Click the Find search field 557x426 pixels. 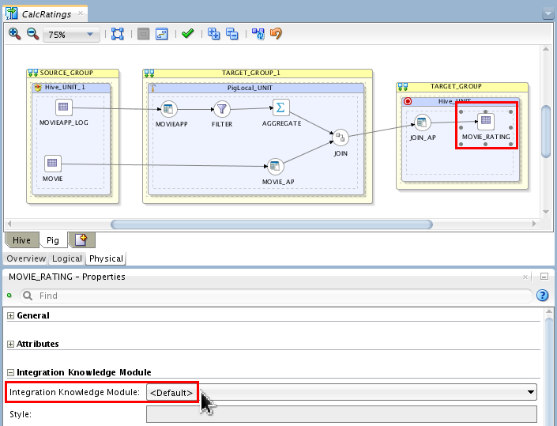click(x=277, y=296)
